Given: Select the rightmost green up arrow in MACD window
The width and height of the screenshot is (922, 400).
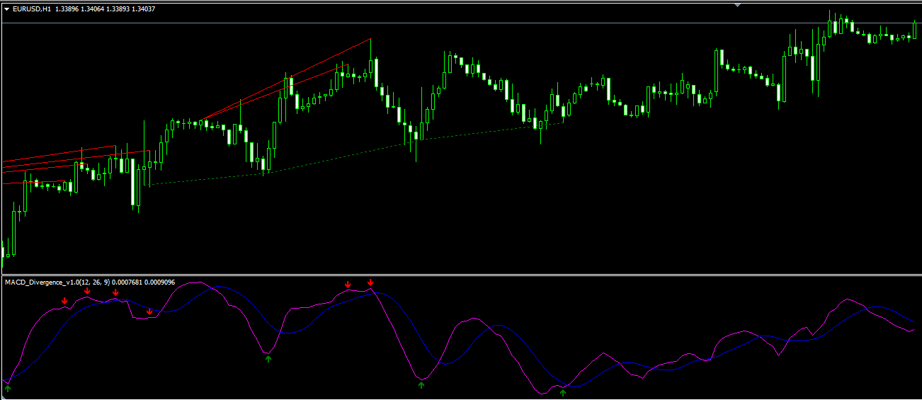Looking at the screenshot, I should pos(563,392).
